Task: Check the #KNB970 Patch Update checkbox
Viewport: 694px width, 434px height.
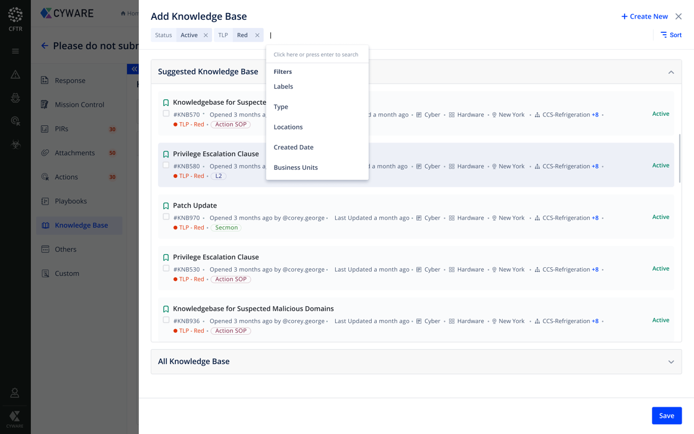Action: (x=166, y=217)
